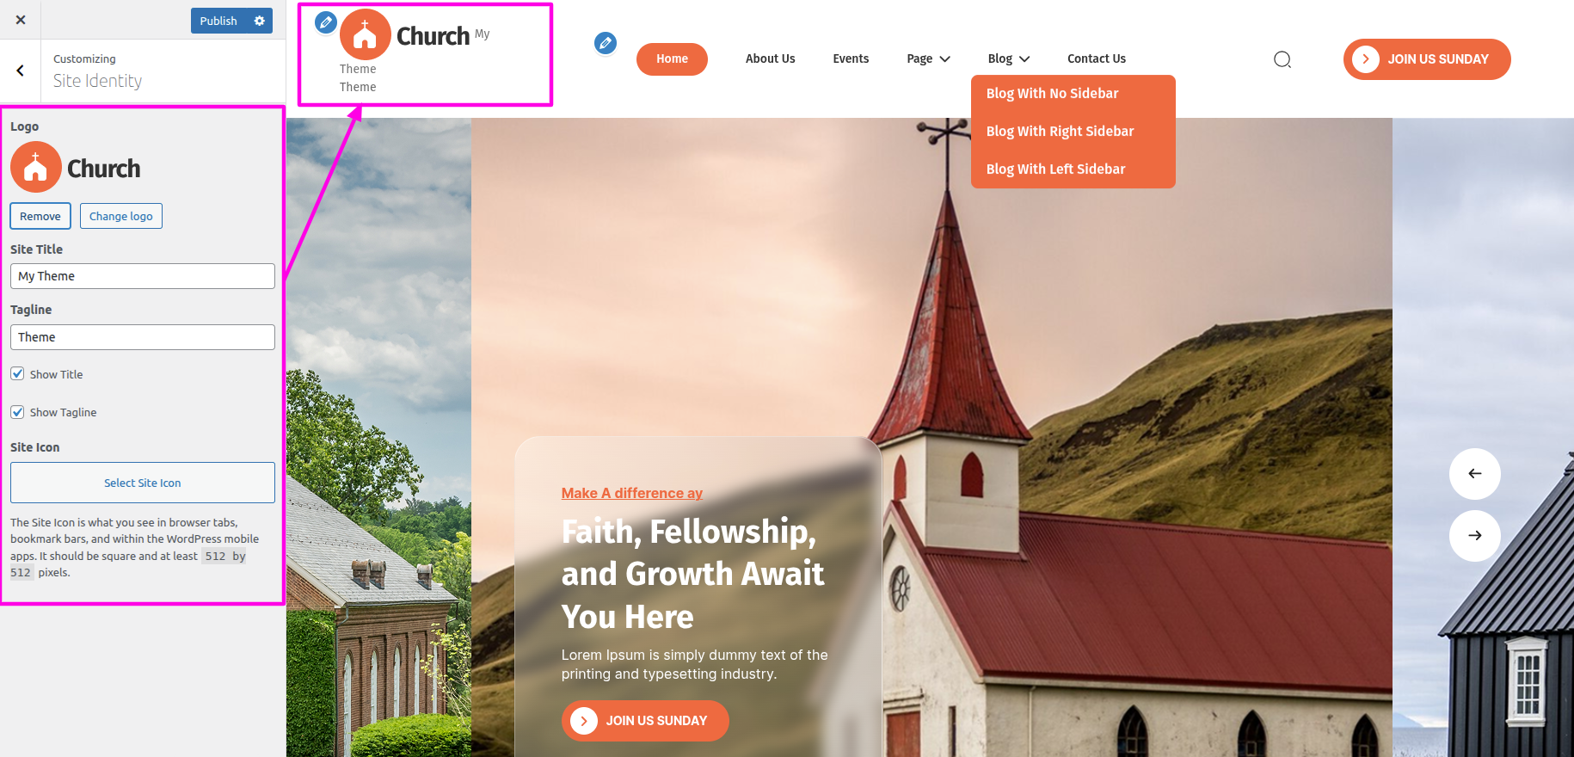1574x757 pixels.
Task: Uncheck the Show Title checkbox
Action: 17,373
